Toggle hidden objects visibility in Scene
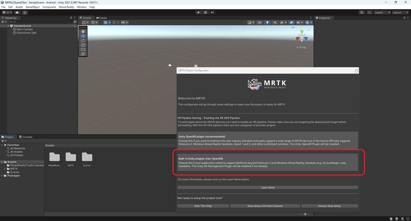This screenshot has width=411, height=221. click(291, 22)
